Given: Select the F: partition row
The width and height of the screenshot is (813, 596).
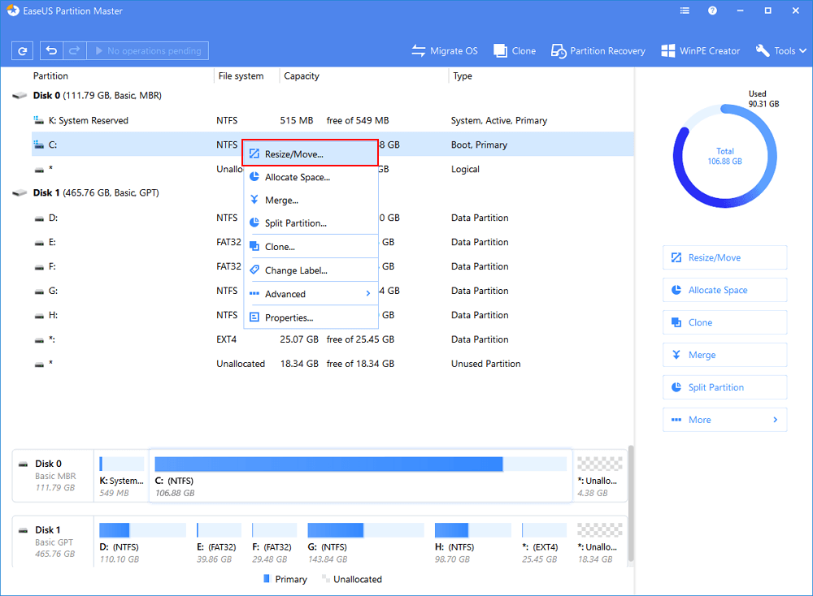Looking at the screenshot, I should pyautogui.click(x=332, y=266).
